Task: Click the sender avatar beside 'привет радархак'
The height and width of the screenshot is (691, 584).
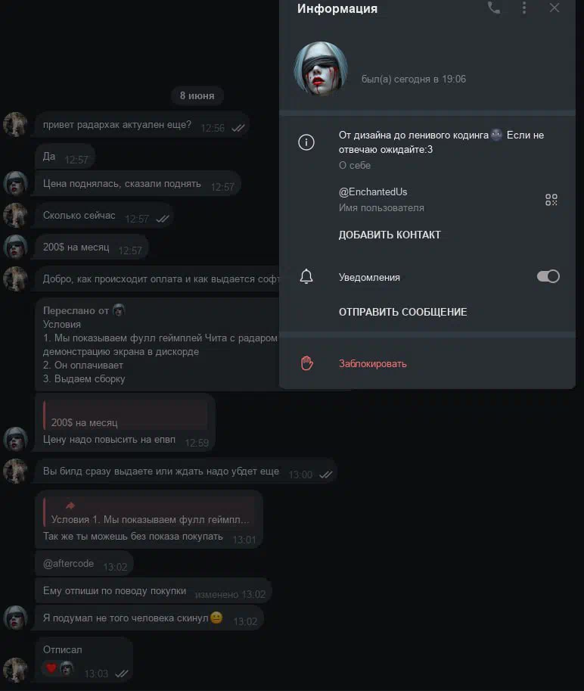Action: pyautogui.click(x=15, y=124)
